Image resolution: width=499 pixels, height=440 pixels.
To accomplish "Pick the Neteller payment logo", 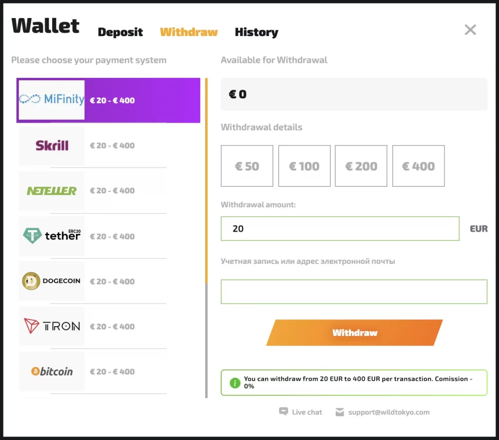I will click(x=52, y=191).
